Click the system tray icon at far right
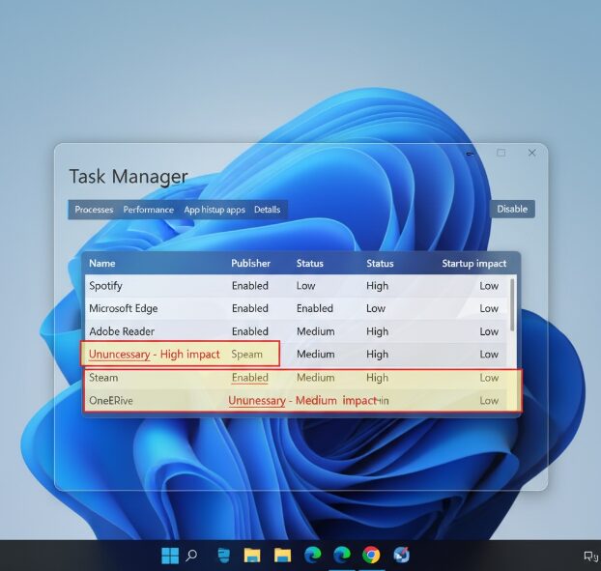Image resolution: width=601 pixels, height=571 pixels. (589, 556)
